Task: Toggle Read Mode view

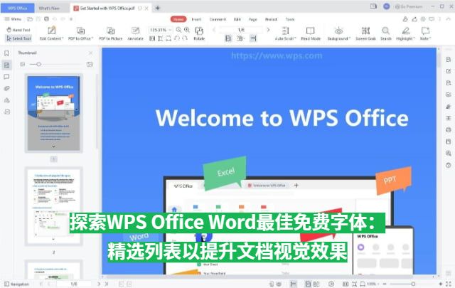Action: coord(310,33)
